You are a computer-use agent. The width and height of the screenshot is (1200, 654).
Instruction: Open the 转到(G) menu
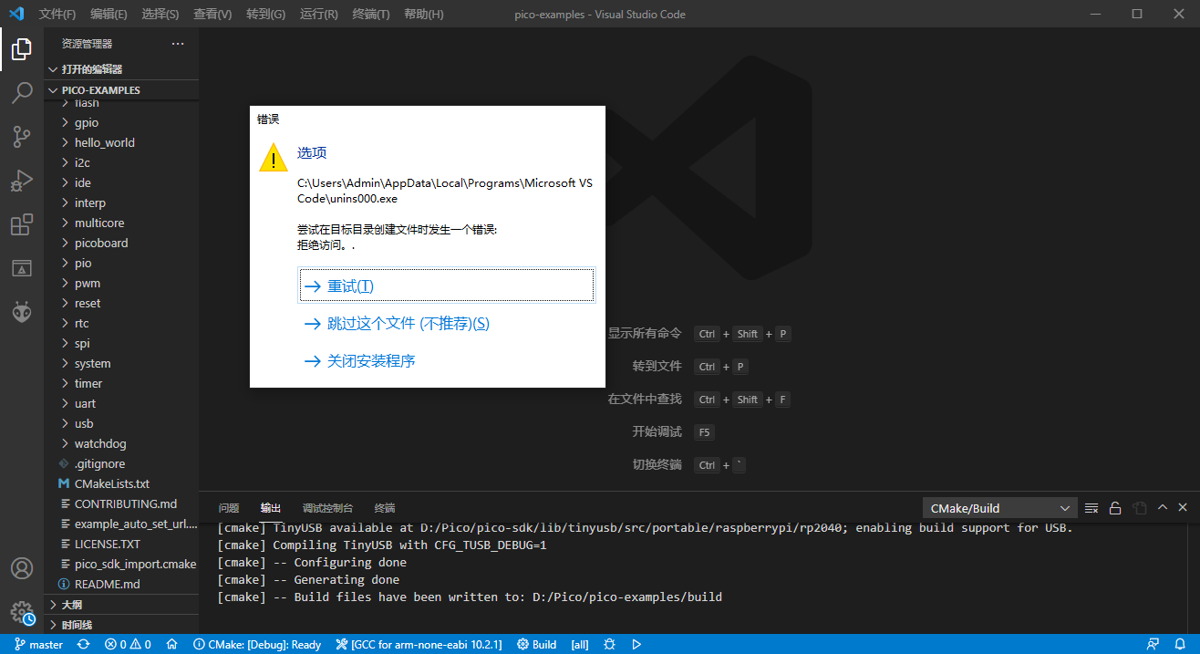click(265, 15)
